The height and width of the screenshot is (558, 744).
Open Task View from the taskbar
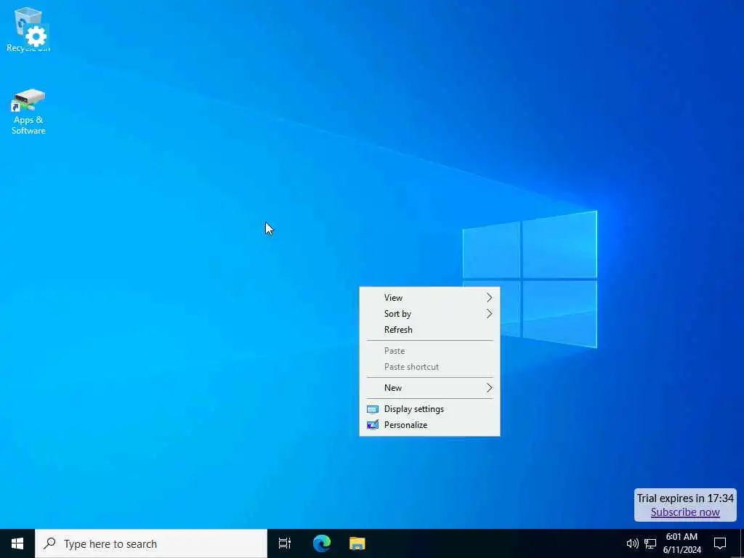(285, 543)
